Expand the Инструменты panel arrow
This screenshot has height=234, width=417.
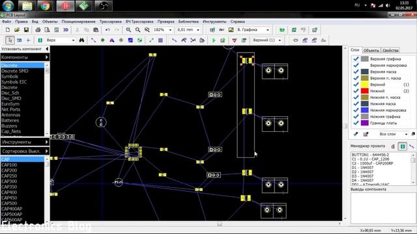pyautogui.click(x=47, y=142)
